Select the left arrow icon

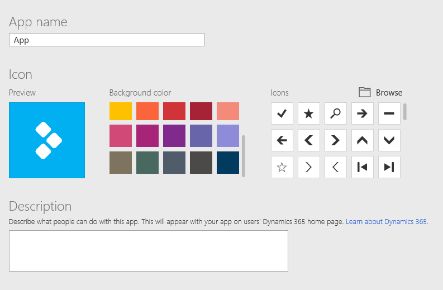[x=282, y=140]
